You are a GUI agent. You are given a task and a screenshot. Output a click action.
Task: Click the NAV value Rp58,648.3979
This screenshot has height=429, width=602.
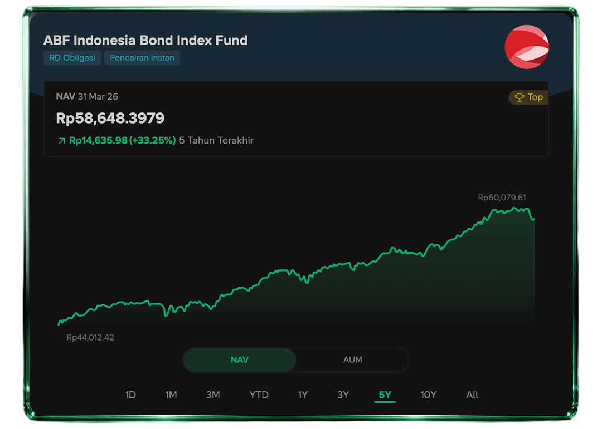click(110, 119)
